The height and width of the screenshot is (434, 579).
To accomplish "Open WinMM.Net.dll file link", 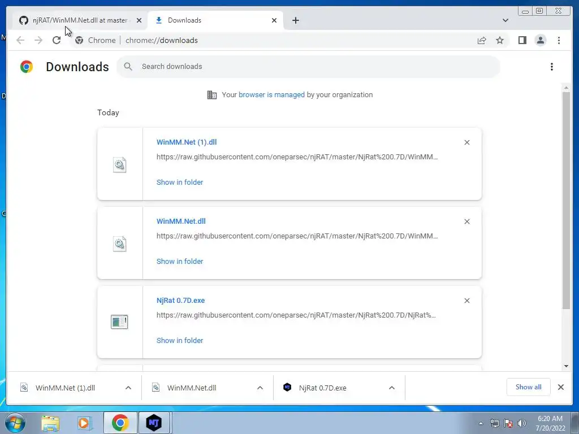I will [x=181, y=222].
